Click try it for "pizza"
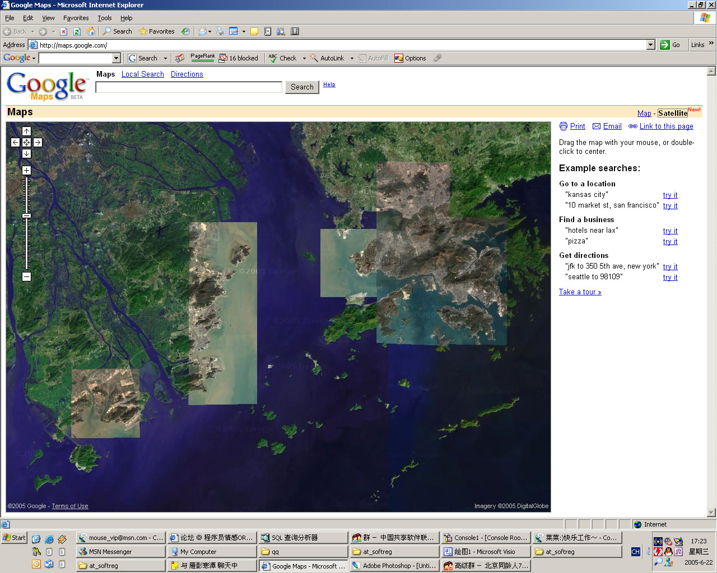 click(x=671, y=242)
